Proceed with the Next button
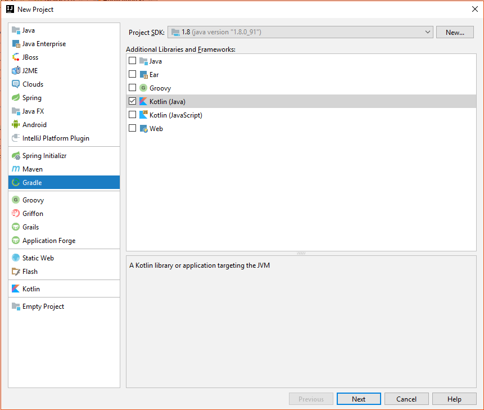 (359, 399)
